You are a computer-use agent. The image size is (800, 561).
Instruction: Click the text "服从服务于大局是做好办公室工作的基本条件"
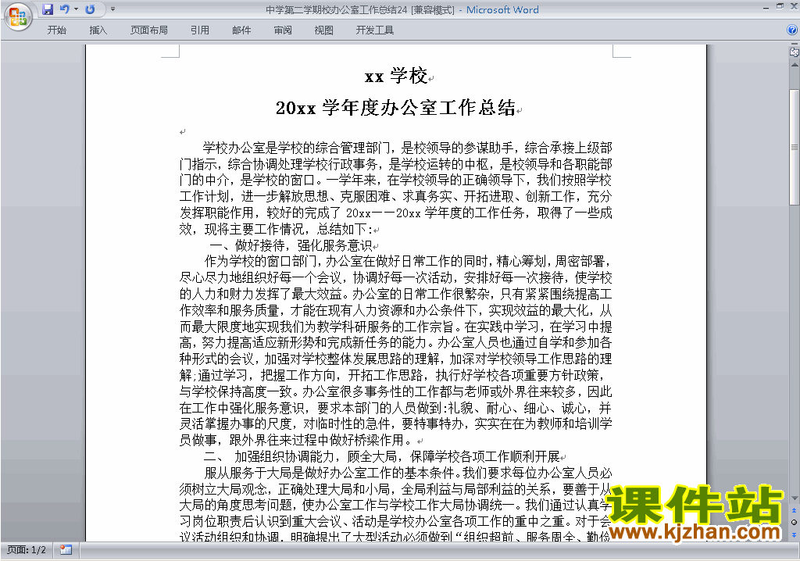(328, 473)
